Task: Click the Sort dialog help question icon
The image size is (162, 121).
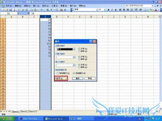Action: click(91, 42)
